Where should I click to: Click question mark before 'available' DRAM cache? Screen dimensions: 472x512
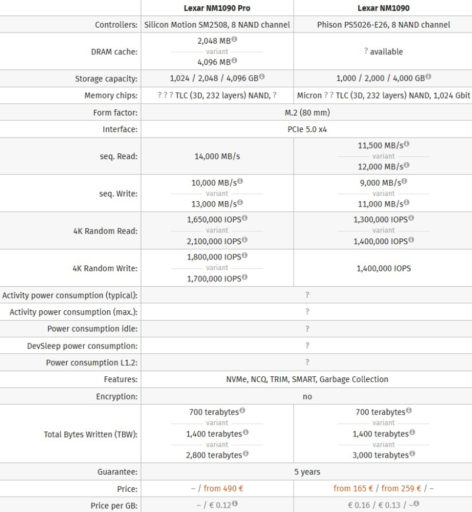(366, 51)
